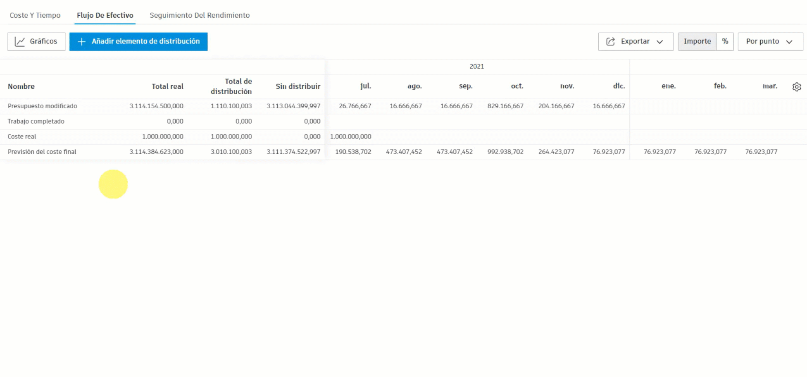807x377 pixels.
Task: Expand the Por punto dropdown
Action: pyautogui.click(x=770, y=41)
